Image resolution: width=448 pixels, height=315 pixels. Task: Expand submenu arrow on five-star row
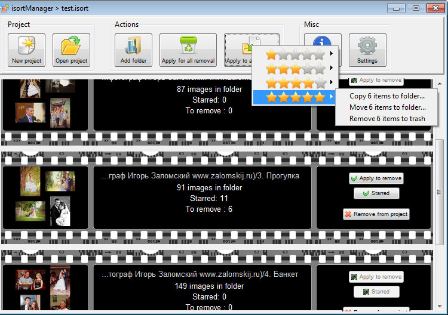(x=332, y=97)
